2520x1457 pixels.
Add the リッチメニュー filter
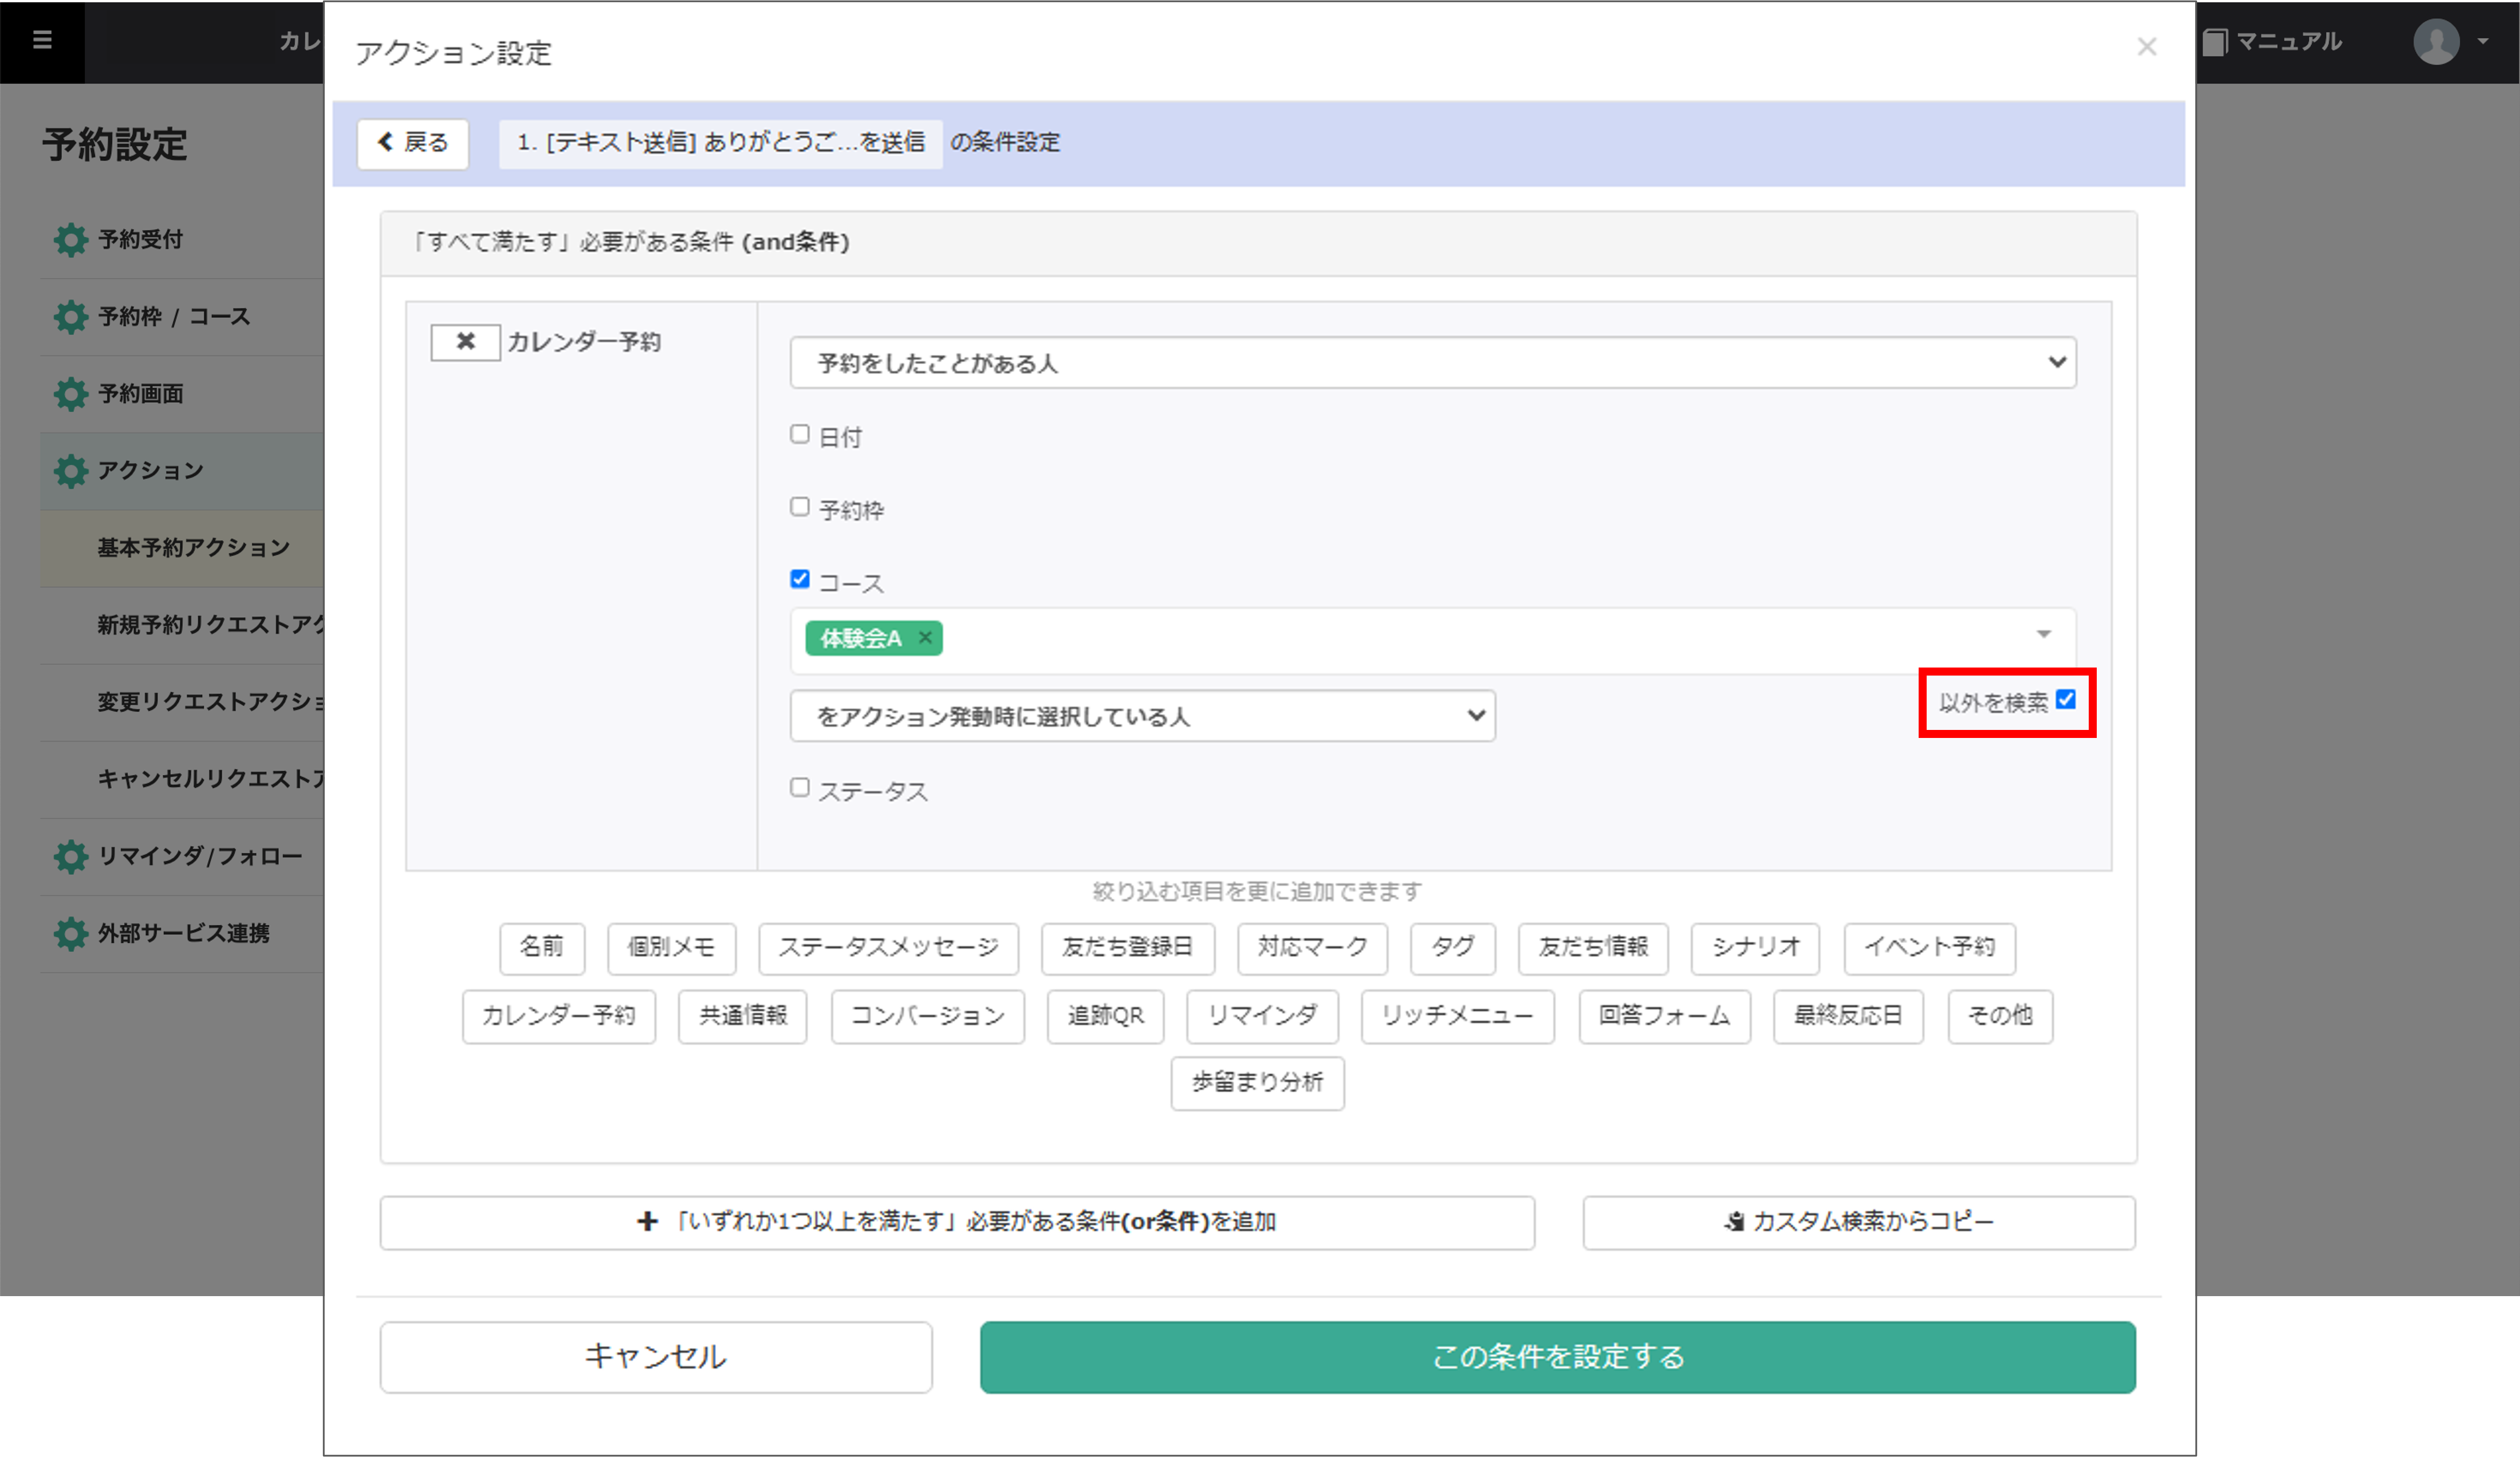point(1457,1016)
